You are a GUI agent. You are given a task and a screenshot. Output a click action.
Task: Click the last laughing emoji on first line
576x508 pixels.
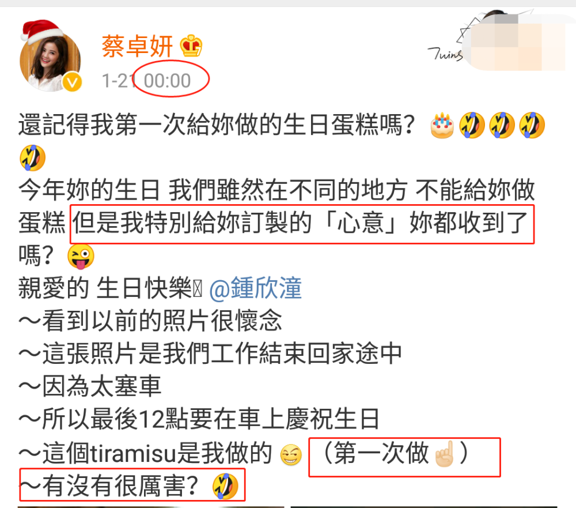532,126
